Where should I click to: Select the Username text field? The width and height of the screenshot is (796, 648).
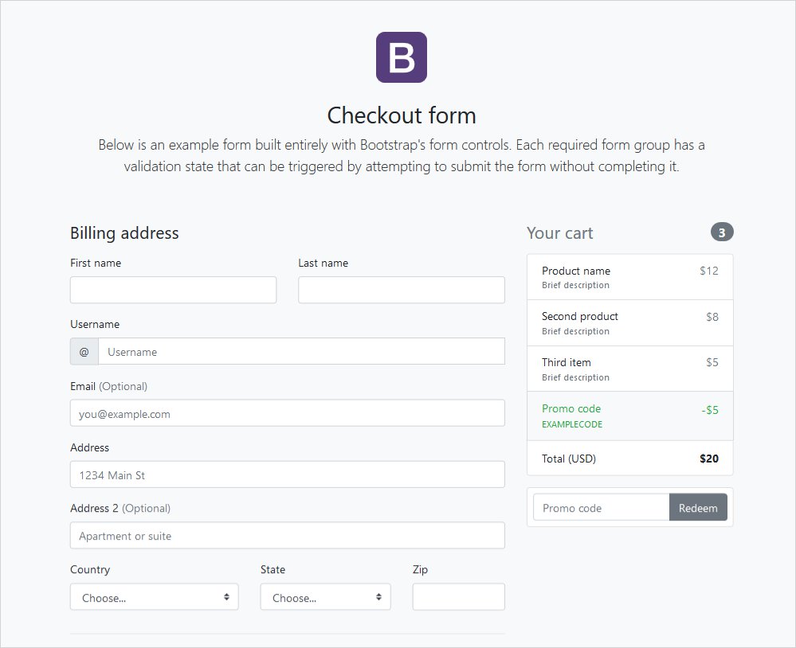click(x=301, y=351)
